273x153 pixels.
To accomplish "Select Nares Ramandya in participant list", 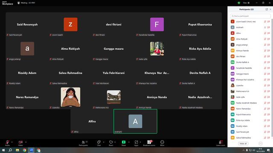I will pos(250,109).
